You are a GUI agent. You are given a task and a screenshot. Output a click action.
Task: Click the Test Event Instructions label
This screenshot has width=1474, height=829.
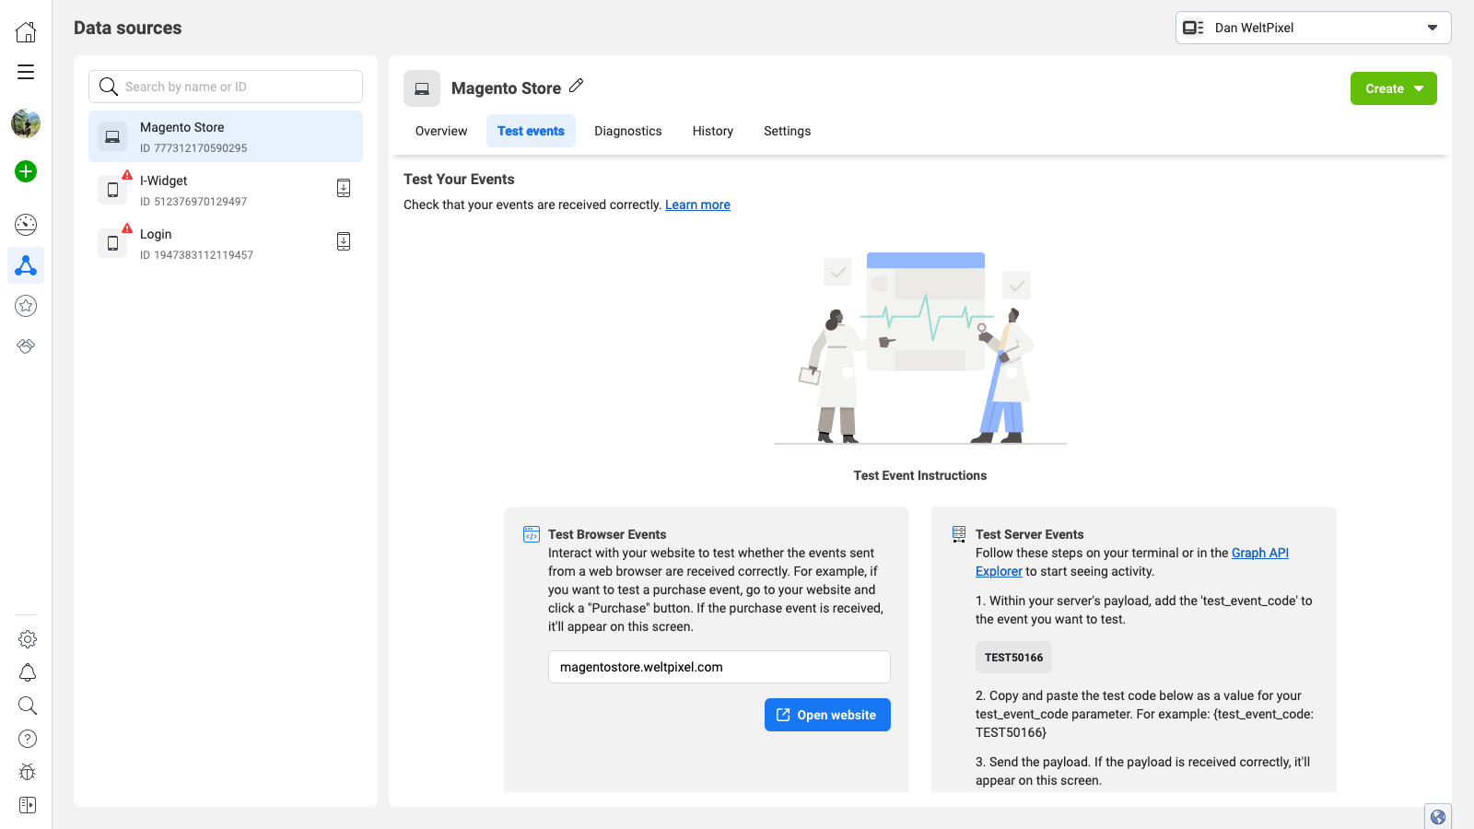click(x=920, y=475)
